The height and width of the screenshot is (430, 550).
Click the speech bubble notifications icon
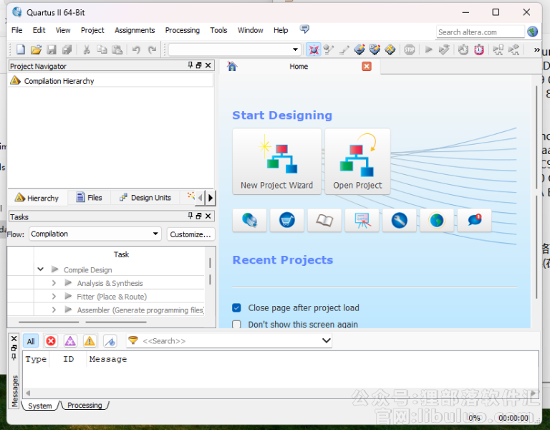coord(474,221)
